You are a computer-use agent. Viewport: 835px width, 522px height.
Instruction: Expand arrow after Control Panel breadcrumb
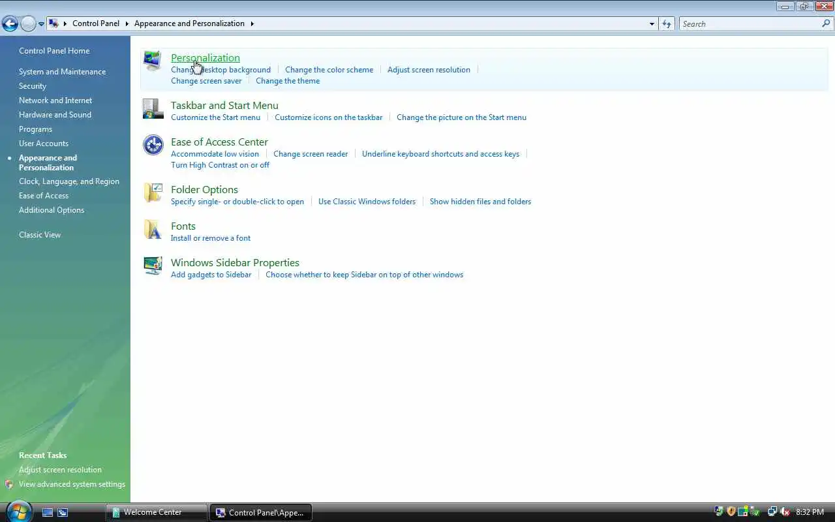coord(127,23)
